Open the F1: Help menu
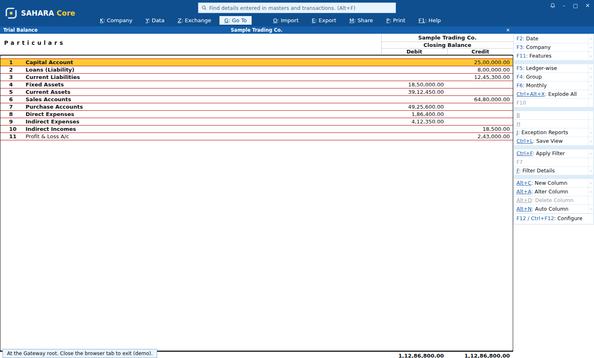Screen dimensions: 594x358 [429, 21]
